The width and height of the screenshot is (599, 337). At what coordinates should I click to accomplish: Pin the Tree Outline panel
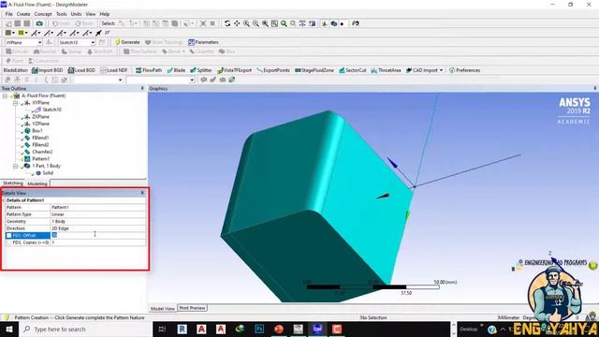(142, 88)
